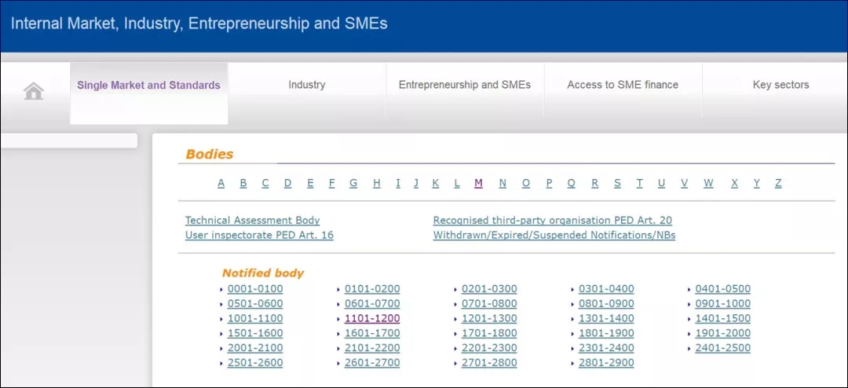Open Entrepreneurship and SMEs tab
Image resolution: width=848 pixels, height=388 pixels.
click(464, 85)
